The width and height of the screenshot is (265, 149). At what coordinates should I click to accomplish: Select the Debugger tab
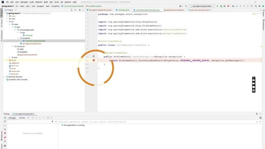12,118
